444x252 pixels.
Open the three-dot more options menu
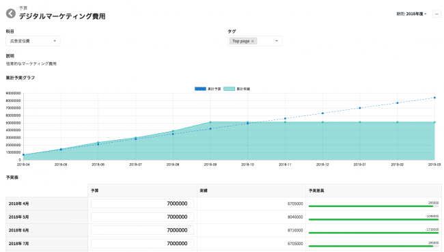436,14
